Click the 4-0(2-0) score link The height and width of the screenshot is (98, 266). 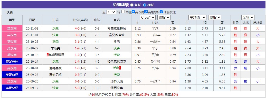(x=81, y=29)
